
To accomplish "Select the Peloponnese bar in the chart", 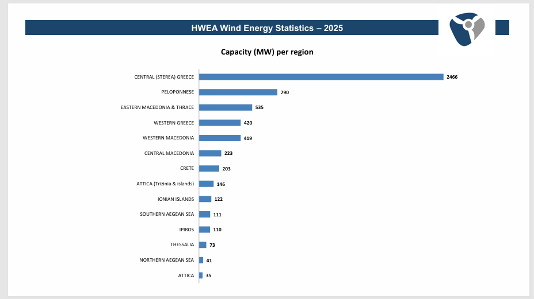I will [238, 92].
